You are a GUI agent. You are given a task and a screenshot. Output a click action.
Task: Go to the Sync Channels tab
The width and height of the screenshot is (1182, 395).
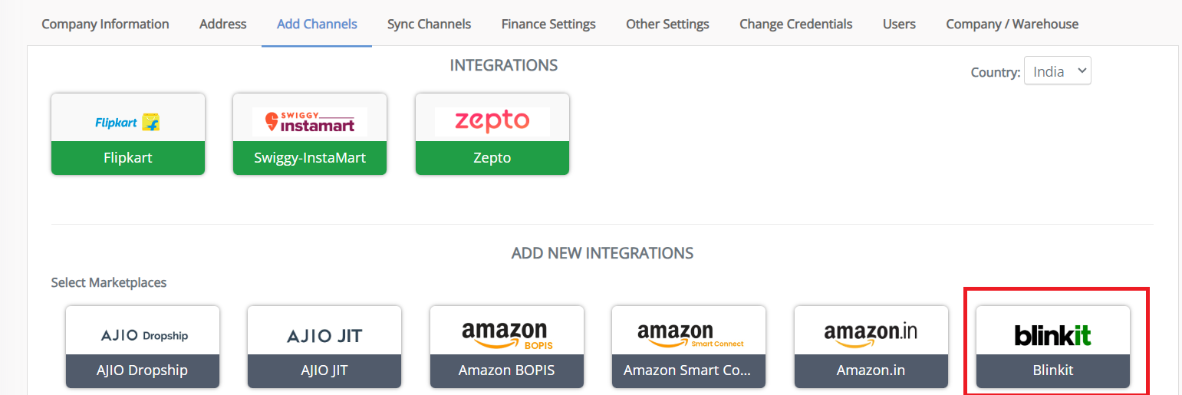click(430, 24)
